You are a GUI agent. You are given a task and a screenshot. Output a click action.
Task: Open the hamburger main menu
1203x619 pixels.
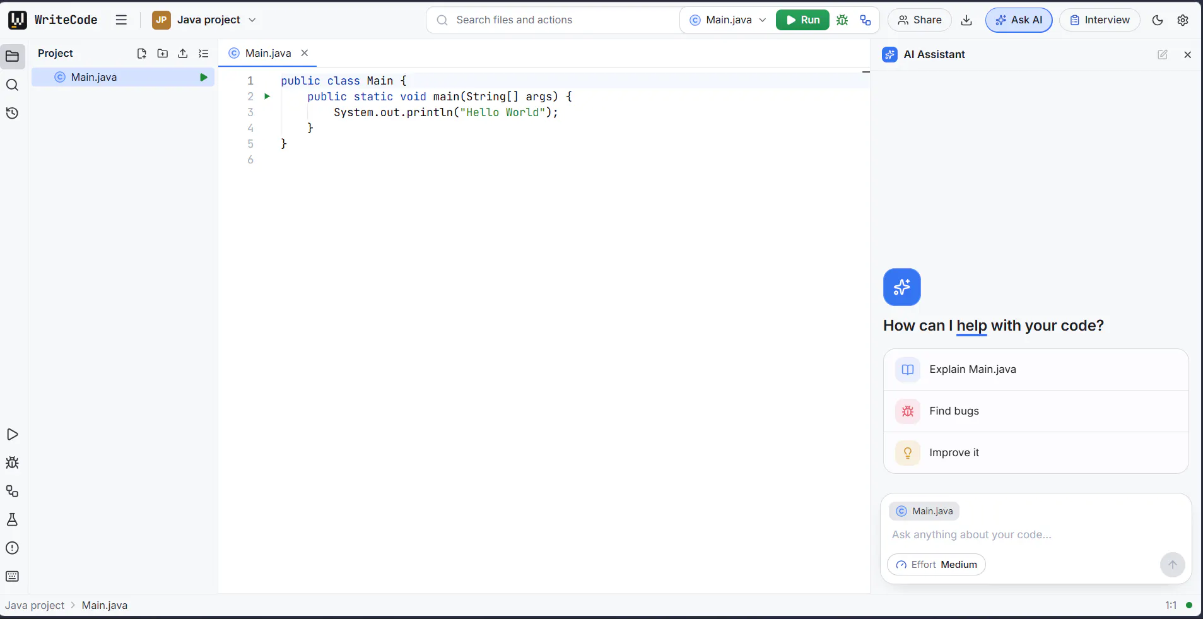tap(121, 20)
